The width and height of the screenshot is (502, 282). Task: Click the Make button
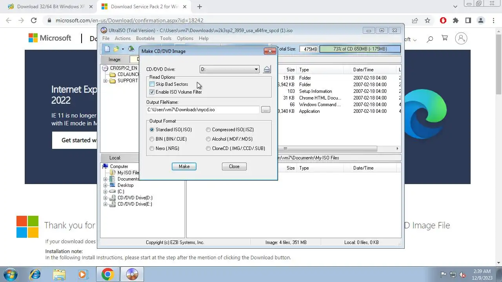[x=184, y=166]
